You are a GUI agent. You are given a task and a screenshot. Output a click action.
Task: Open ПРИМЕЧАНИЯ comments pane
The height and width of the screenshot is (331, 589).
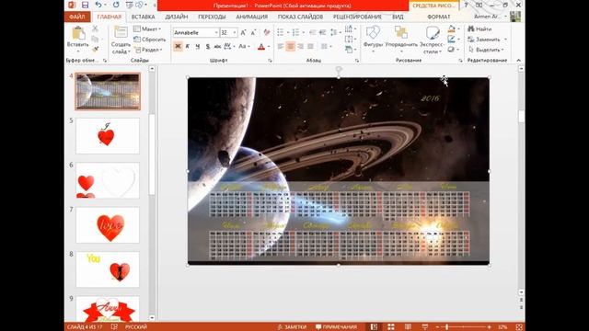pos(336,327)
